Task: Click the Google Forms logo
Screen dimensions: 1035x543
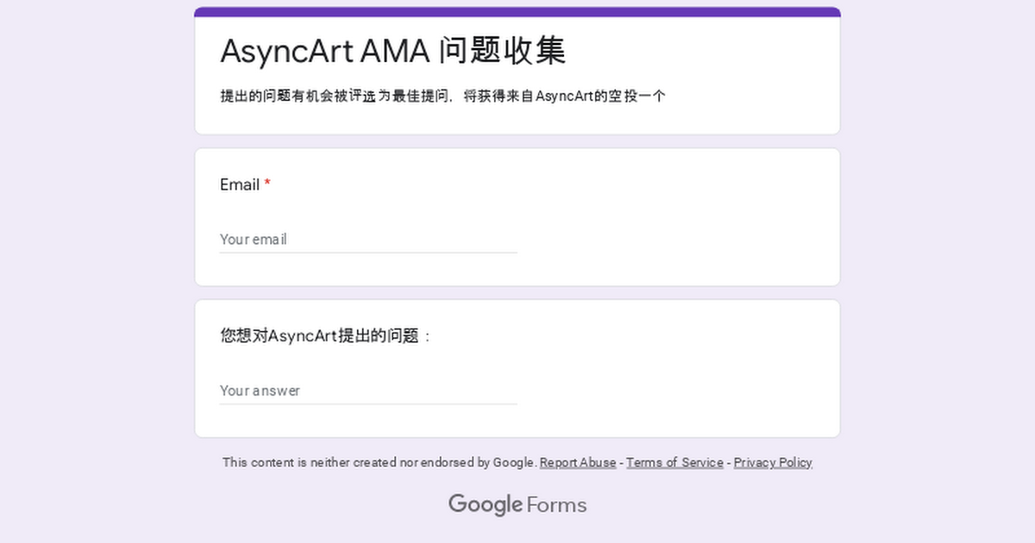Action: click(x=517, y=505)
